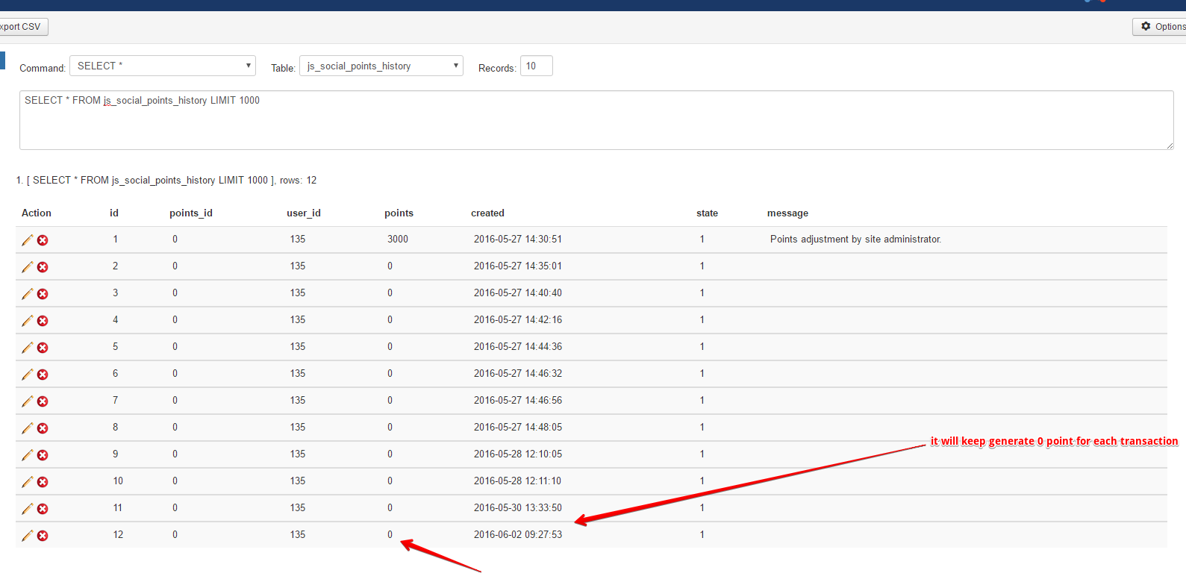Edit the record with id 5
Screen dimensions: 1186x585
click(x=28, y=348)
